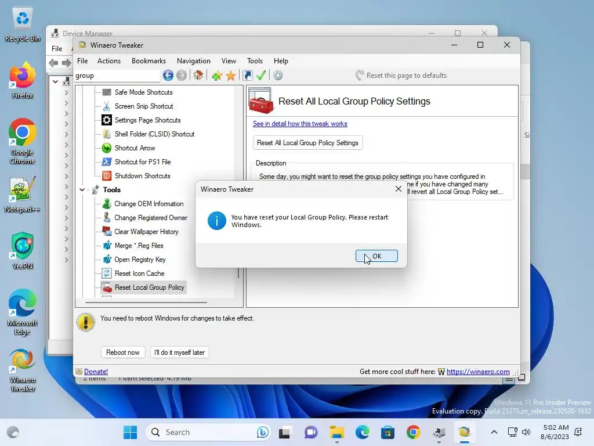The height and width of the screenshot is (446, 594).
Task: Click the VeePN desktop icon
Action: pos(23,251)
